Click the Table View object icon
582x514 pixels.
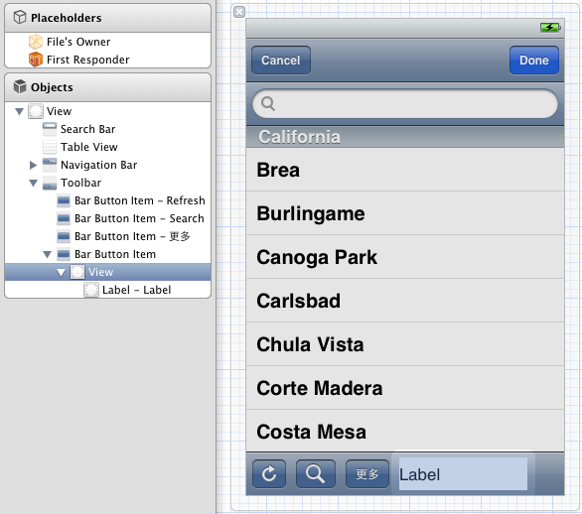(x=50, y=147)
